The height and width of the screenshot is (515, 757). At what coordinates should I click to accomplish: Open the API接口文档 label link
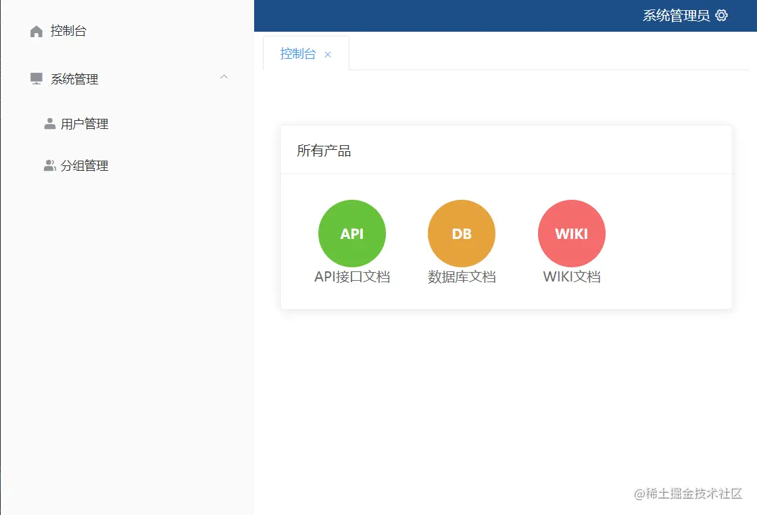pyautogui.click(x=352, y=277)
